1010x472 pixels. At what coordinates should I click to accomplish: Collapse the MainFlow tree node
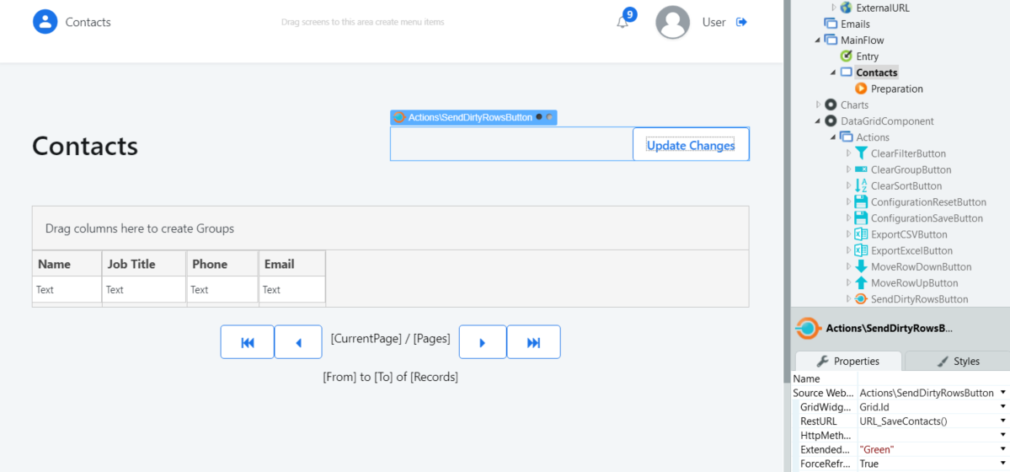(818, 40)
